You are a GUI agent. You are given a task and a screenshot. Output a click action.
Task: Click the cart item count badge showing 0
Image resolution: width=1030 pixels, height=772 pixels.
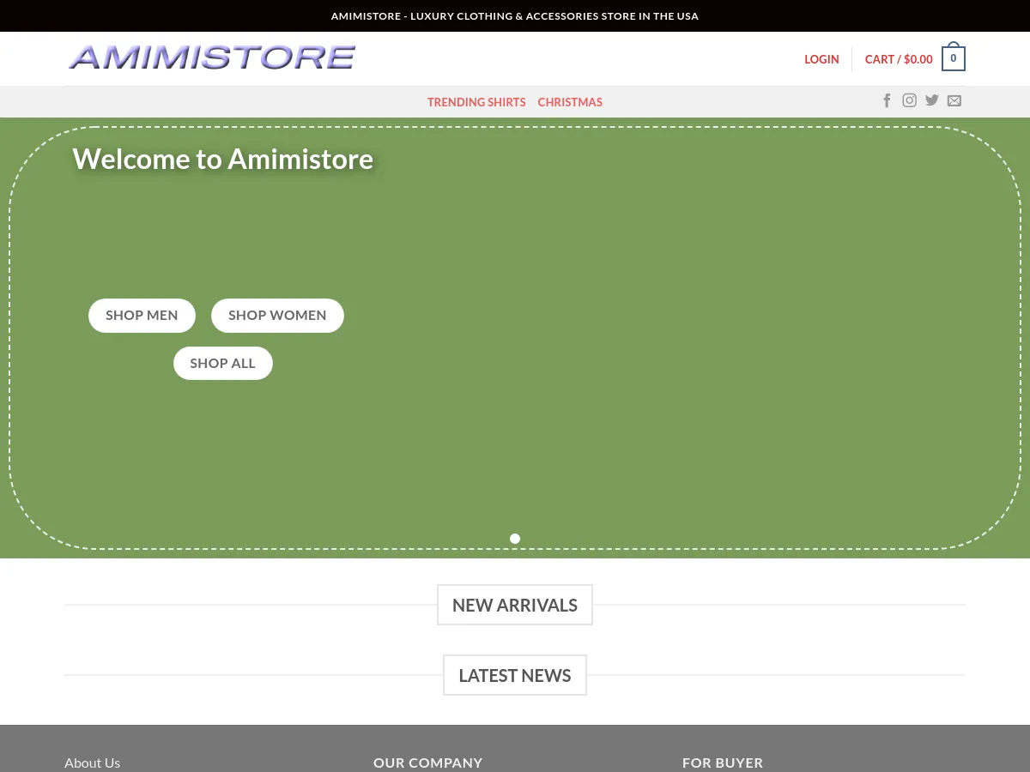click(953, 57)
